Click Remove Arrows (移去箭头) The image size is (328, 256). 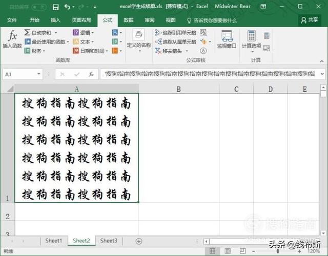point(169,51)
